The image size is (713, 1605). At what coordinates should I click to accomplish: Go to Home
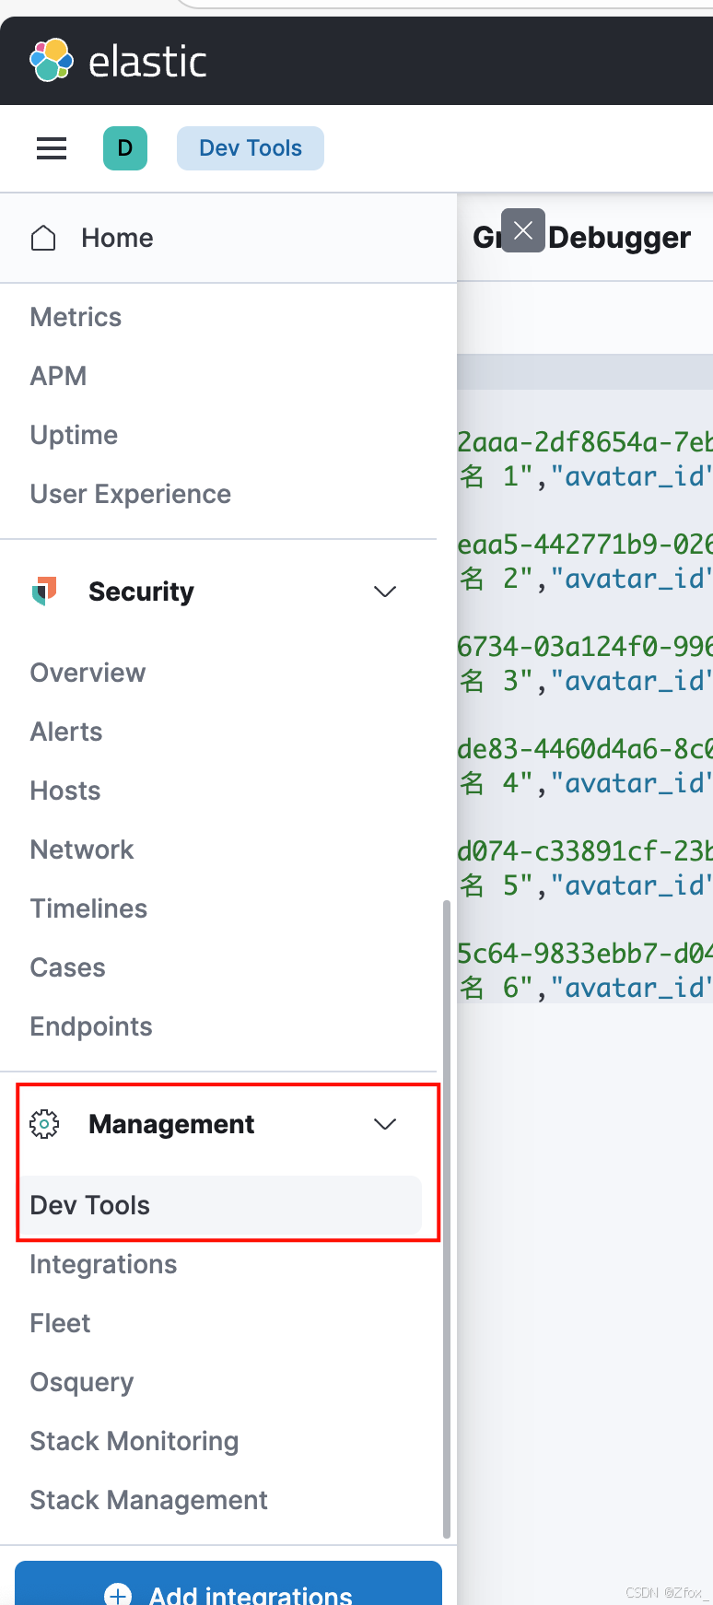[117, 238]
